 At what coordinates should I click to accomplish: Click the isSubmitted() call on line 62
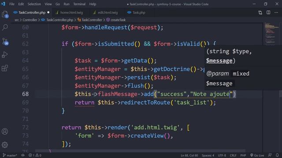[x=119, y=44]
